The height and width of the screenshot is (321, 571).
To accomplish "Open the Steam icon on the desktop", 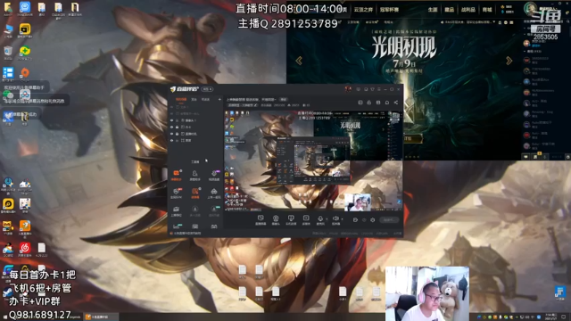I will [x=7, y=292].
